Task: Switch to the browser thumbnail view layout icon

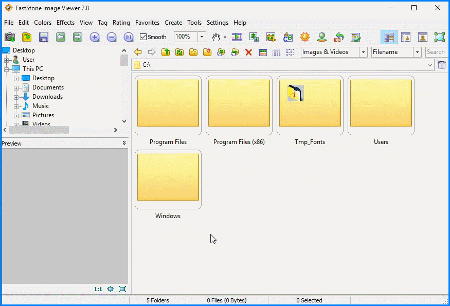Action: pos(389,37)
